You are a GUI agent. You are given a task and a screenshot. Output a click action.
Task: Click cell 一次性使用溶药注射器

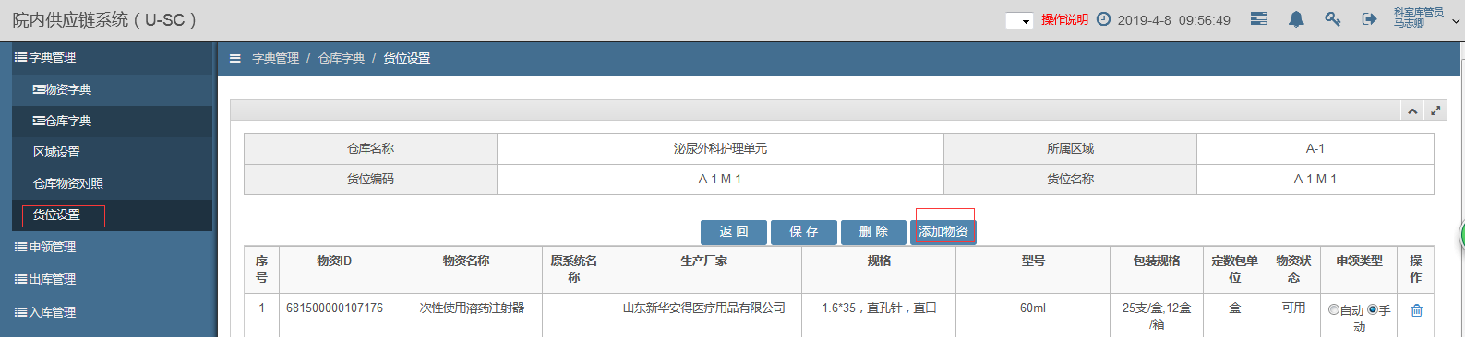[466, 308]
